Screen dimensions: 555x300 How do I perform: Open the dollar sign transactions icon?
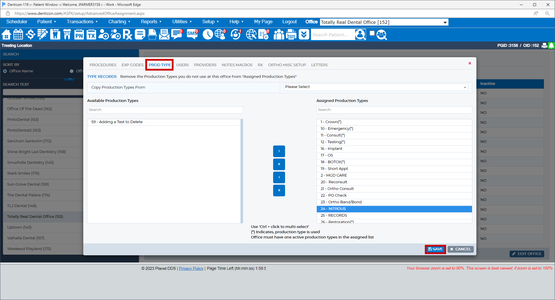coord(30,35)
